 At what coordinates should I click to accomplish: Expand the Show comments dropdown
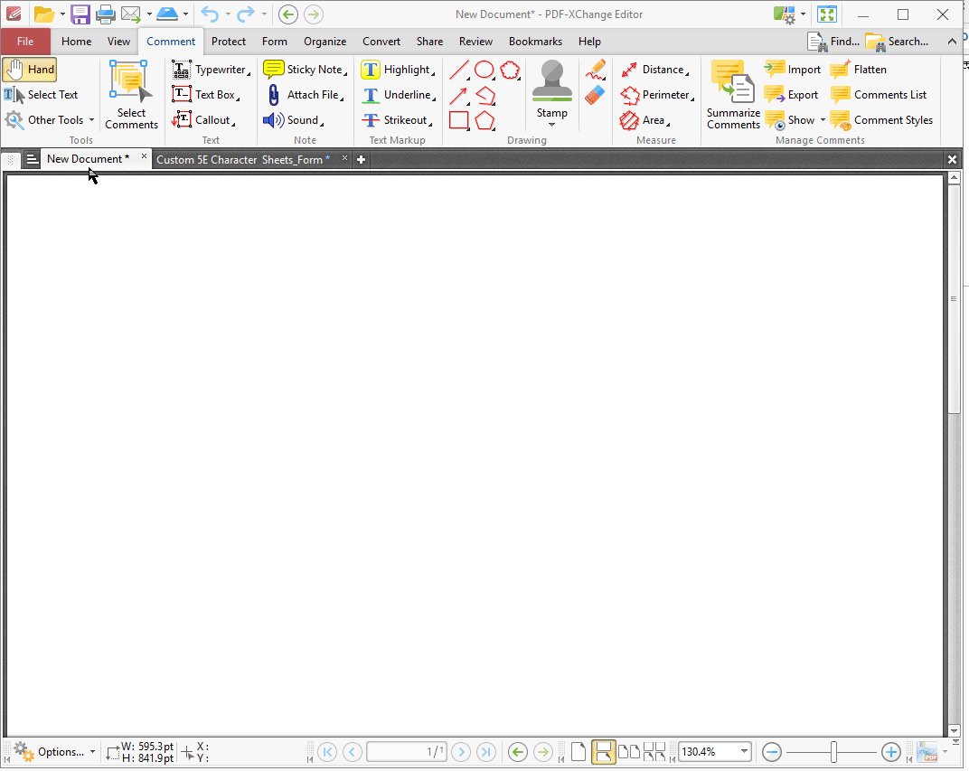coord(823,119)
